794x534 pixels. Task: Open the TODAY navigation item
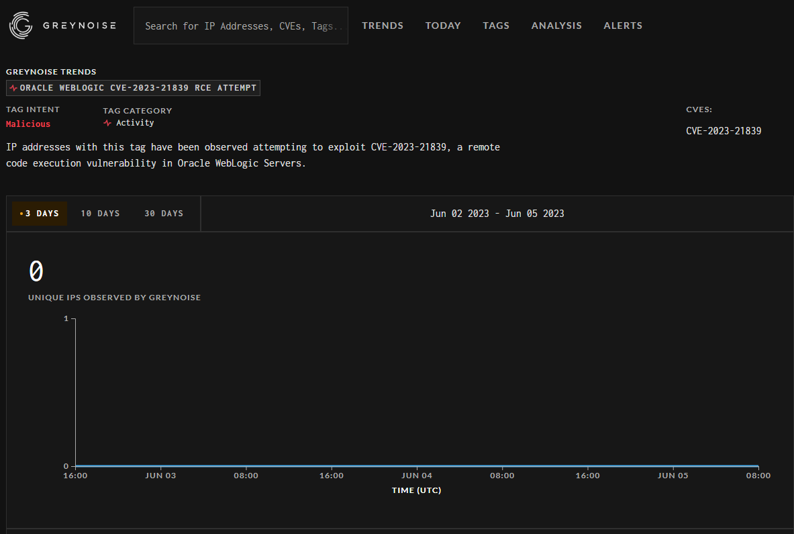pos(443,26)
